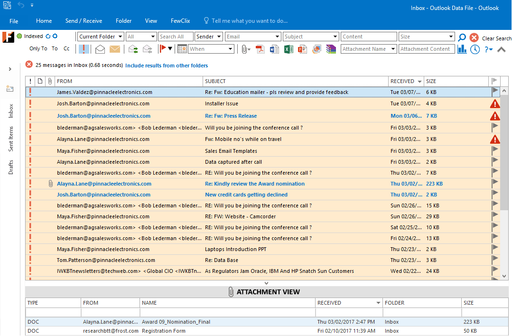The width and height of the screenshot is (512, 336).
Task: Click the red Clear Search X icon
Action: coord(474,37)
